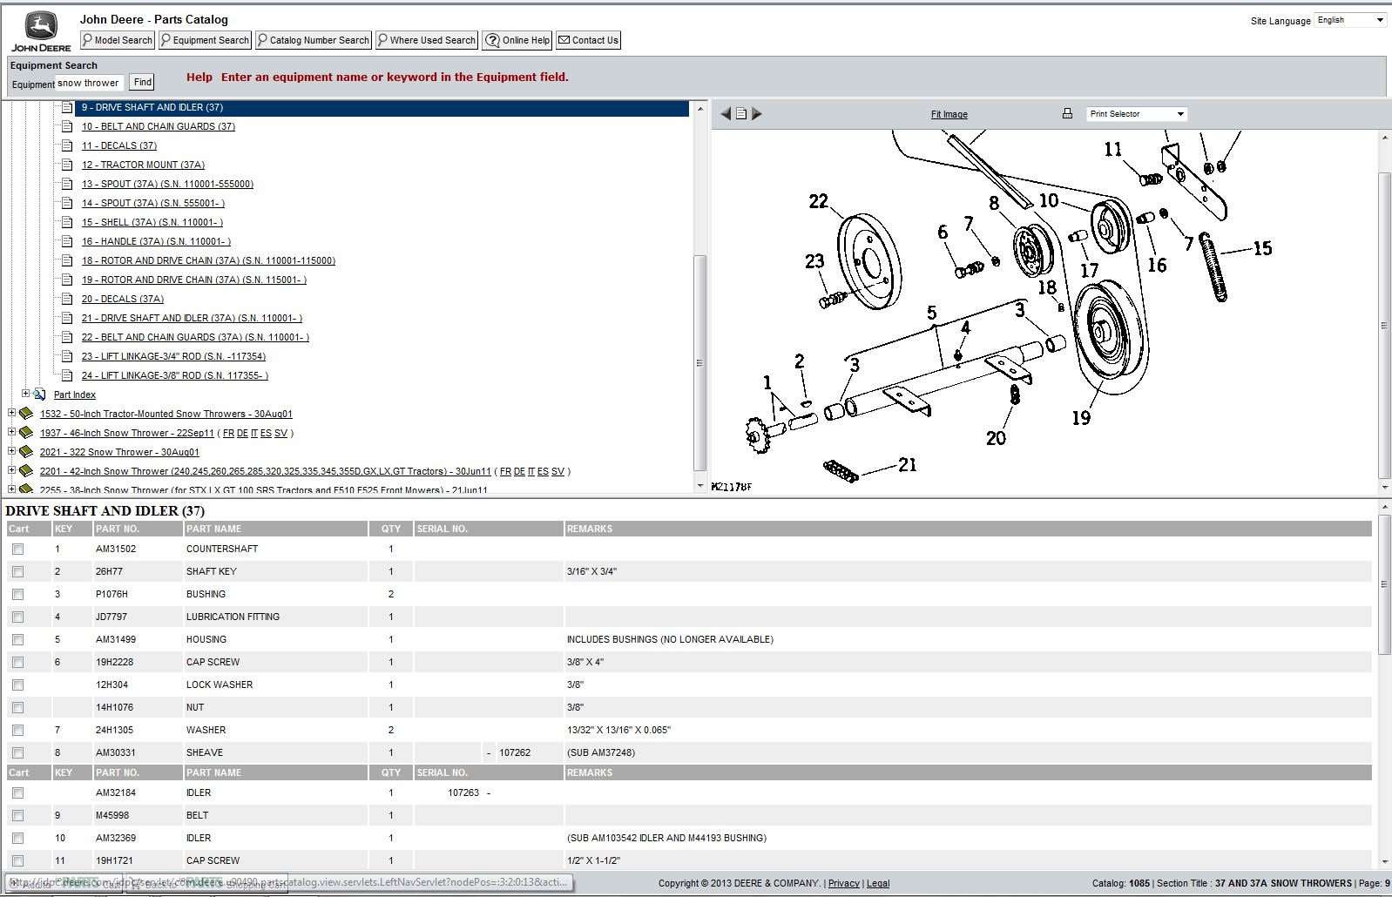Image resolution: width=1392 pixels, height=897 pixels.
Task: Check cart box for AM31502 Countershaft
Action: (17, 550)
